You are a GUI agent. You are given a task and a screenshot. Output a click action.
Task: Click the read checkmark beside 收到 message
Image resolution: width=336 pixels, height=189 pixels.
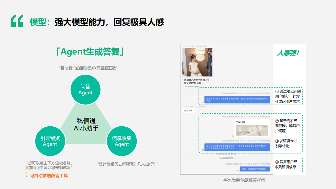pyautogui.click(x=238, y=171)
